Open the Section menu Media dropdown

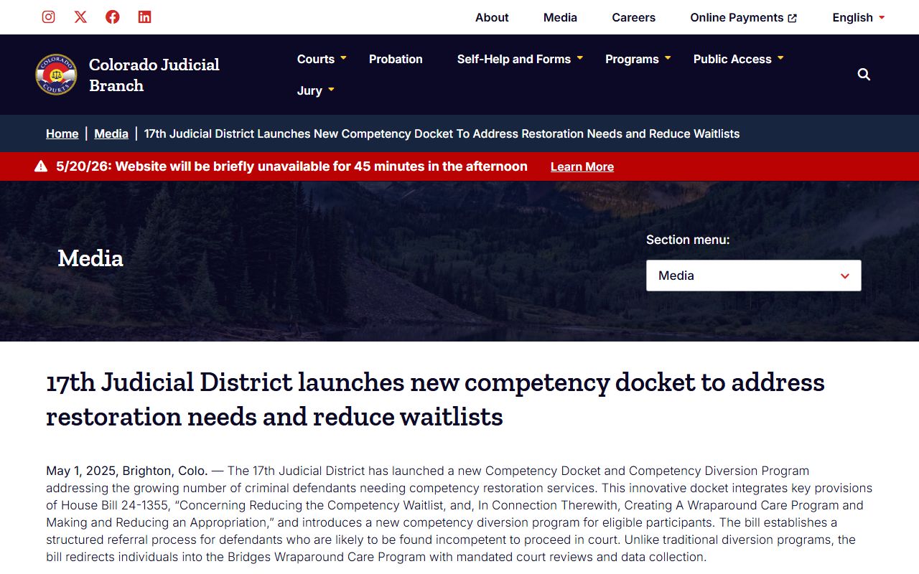tap(754, 276)
